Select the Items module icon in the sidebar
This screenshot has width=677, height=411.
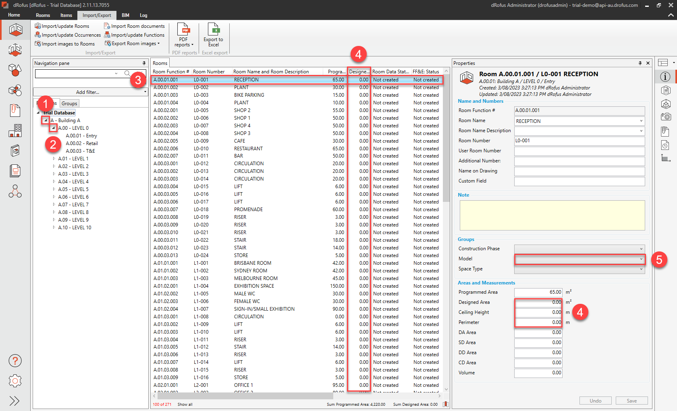tap(15, 70)
